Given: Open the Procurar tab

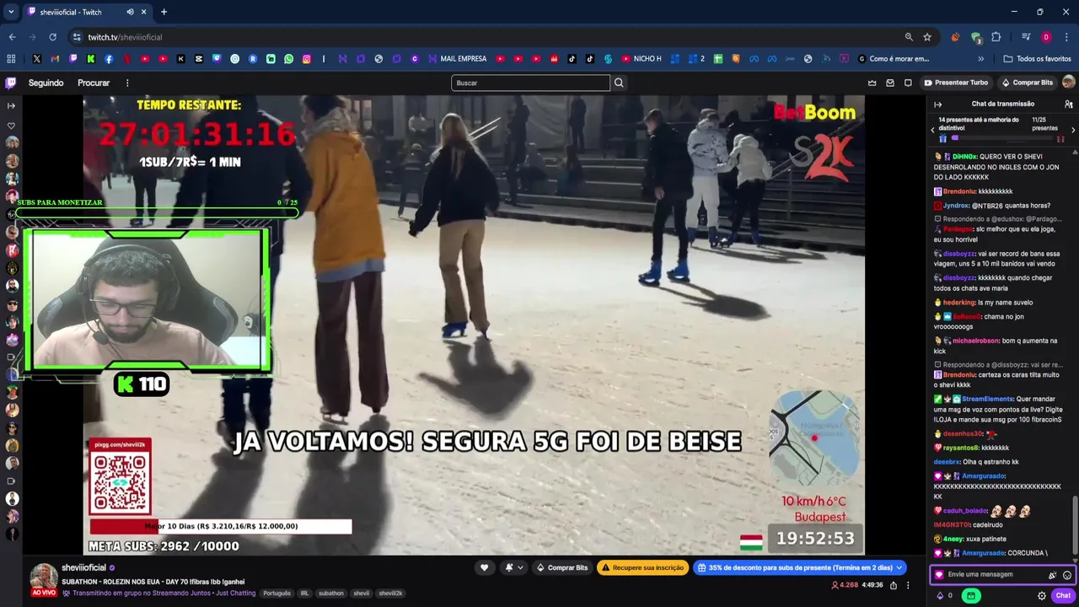Looking at the screenshot, I should [94, 83].
